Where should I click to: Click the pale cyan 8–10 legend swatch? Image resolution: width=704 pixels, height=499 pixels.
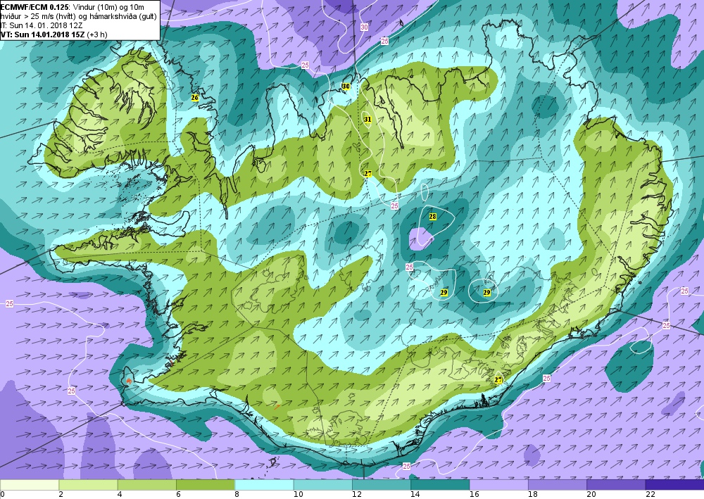264,485
